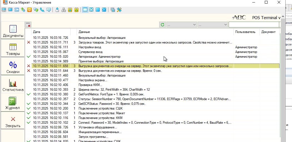Open the Скидки section

pos(13,67)
